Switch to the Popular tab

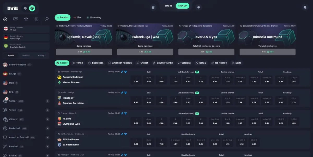click(x=63, y=17)
